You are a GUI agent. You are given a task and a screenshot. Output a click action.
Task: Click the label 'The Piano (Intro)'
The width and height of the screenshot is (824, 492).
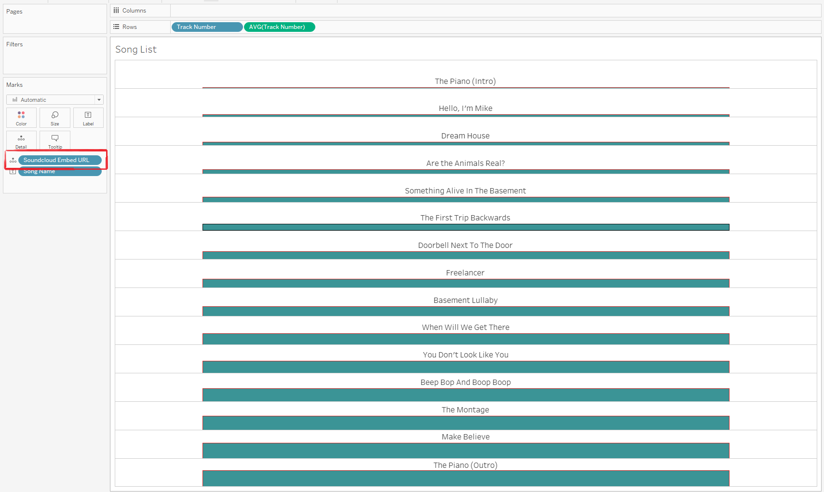coord(465,82)
